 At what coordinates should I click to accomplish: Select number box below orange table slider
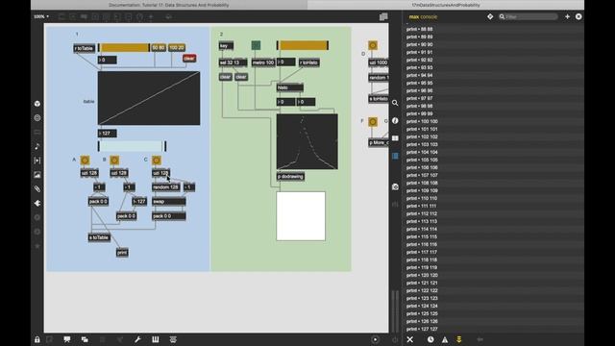click(x=107, y=60)
